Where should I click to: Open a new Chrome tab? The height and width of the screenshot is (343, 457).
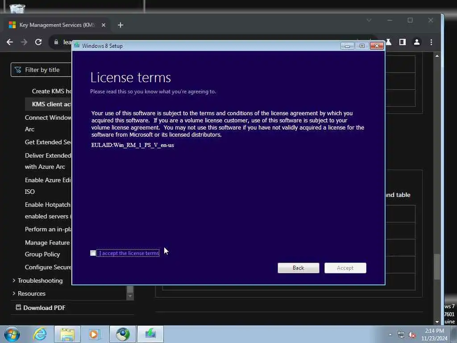click(x=120, y=25)
